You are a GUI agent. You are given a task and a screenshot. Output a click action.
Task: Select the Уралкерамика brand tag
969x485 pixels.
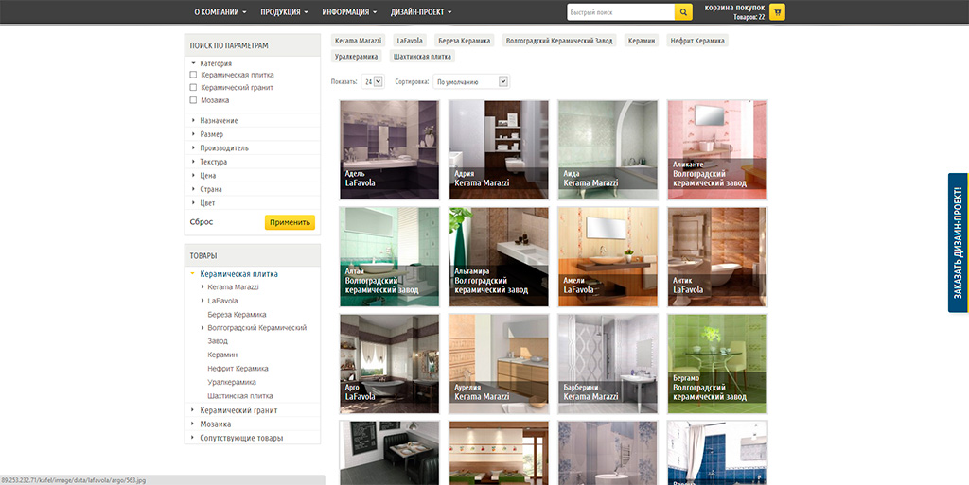point(357,56)
